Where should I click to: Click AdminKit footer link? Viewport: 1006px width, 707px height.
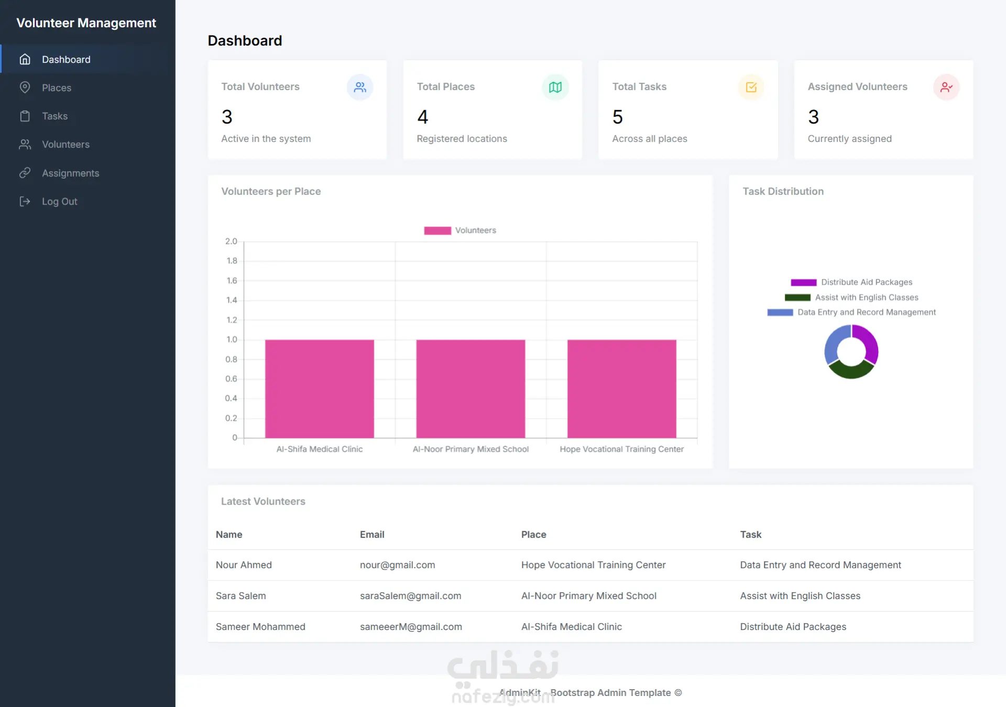click(520, 692)
